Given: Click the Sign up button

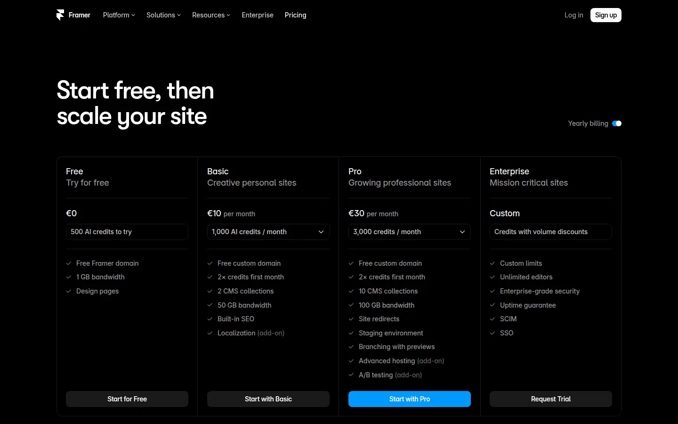Looking at the screenshot, I should (606, 15).
